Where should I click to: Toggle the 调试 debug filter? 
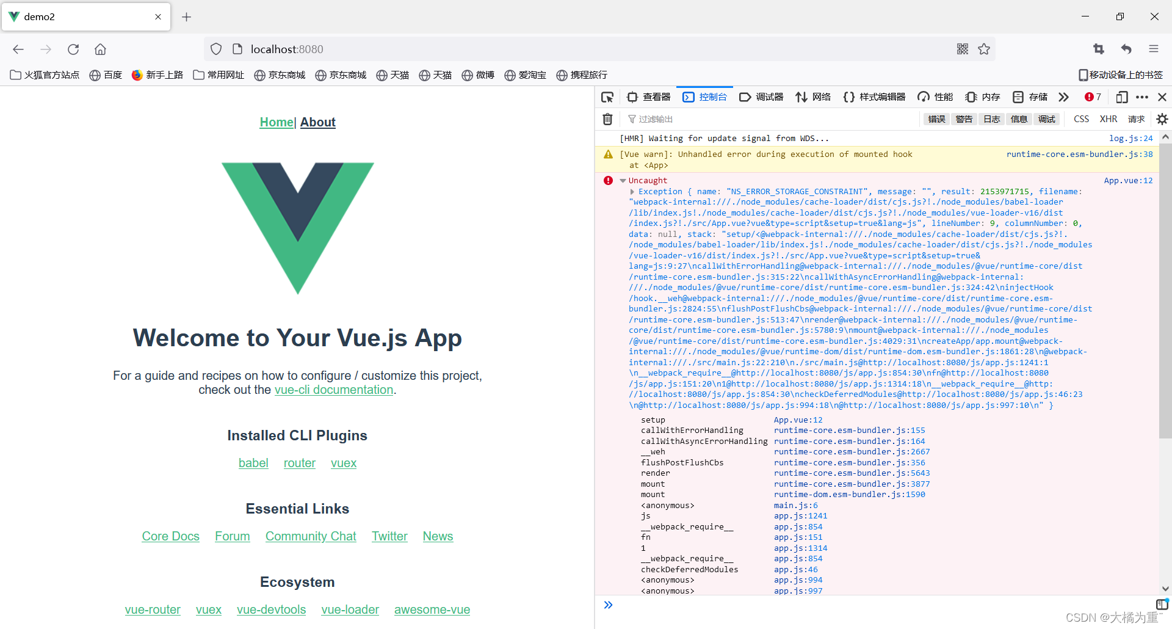tap(1046, 119)
